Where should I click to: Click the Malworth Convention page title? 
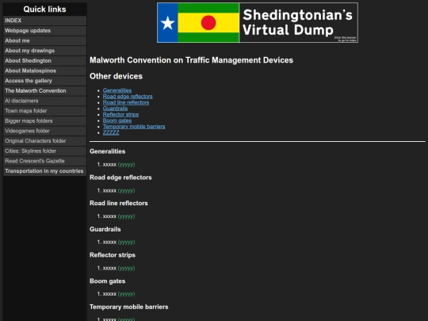(x=191, y=60)
